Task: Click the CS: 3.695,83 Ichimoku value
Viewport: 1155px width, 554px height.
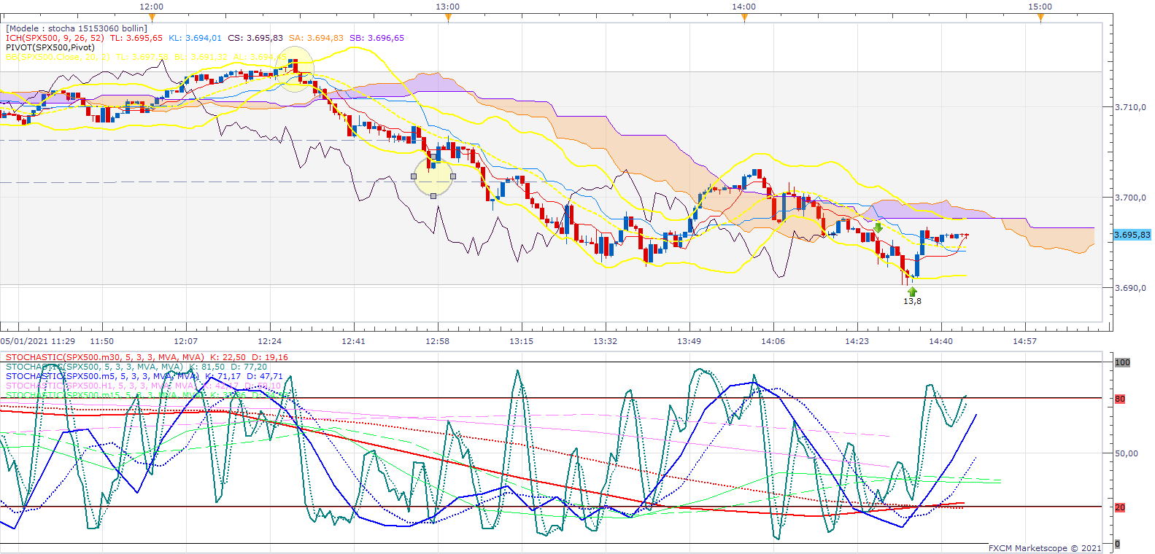Action: [255, 38]
